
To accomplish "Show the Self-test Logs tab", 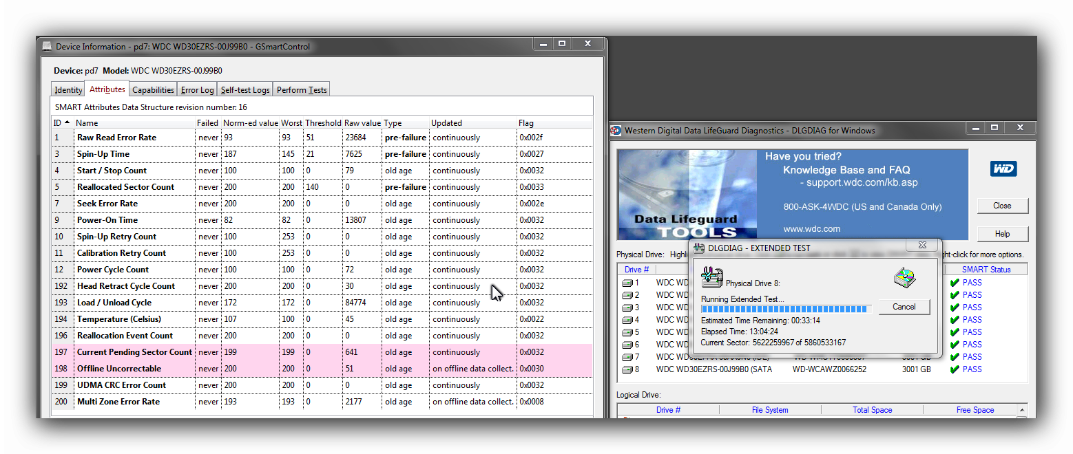I will (x=245, y=90).
